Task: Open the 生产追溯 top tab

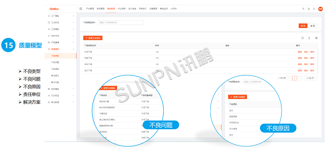Action: (132, 9)
